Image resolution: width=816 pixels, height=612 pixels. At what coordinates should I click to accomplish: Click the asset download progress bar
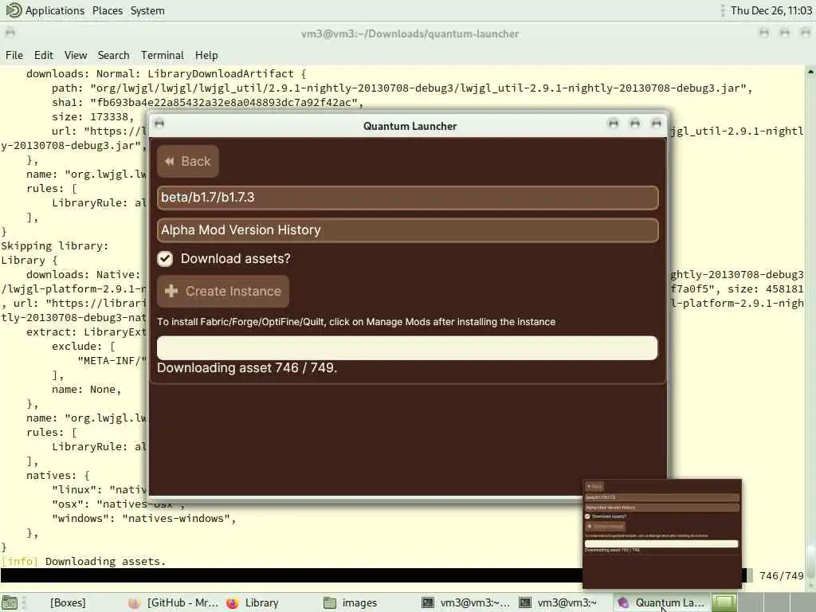pyautogui.click(x=407, y=347)
